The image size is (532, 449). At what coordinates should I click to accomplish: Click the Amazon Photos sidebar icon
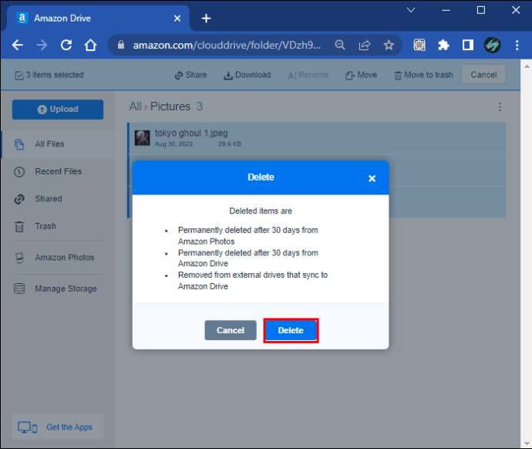[x=19, y=258]
